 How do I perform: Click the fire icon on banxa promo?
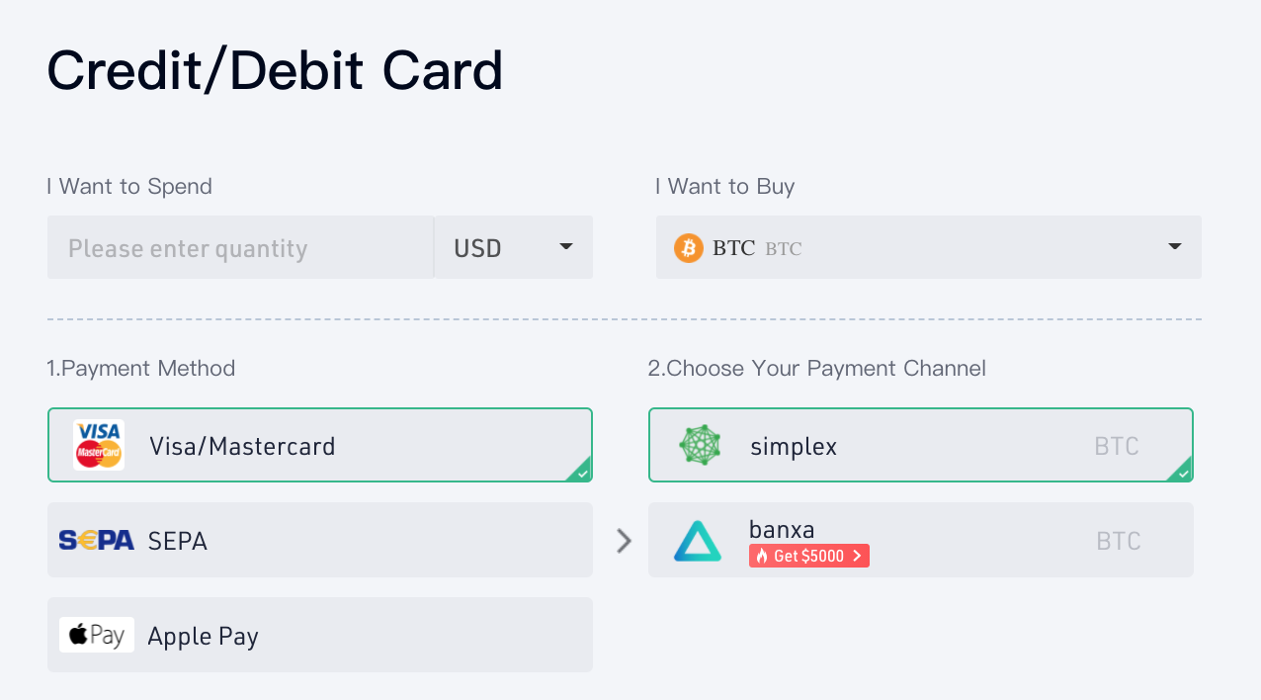click(x=761, y=556)
